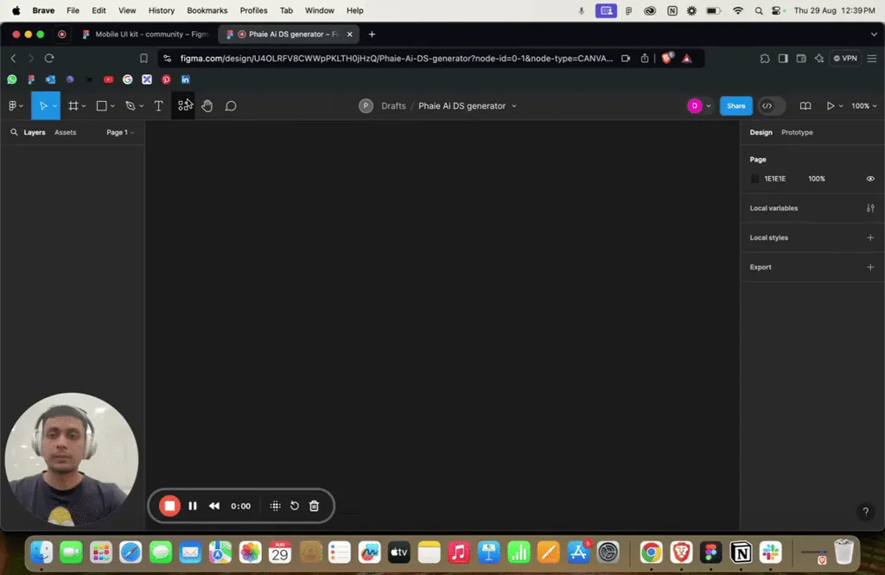The image size is (885, 575).
Task: Open the Actions panel icon
Action: click(x=184, y=105)
